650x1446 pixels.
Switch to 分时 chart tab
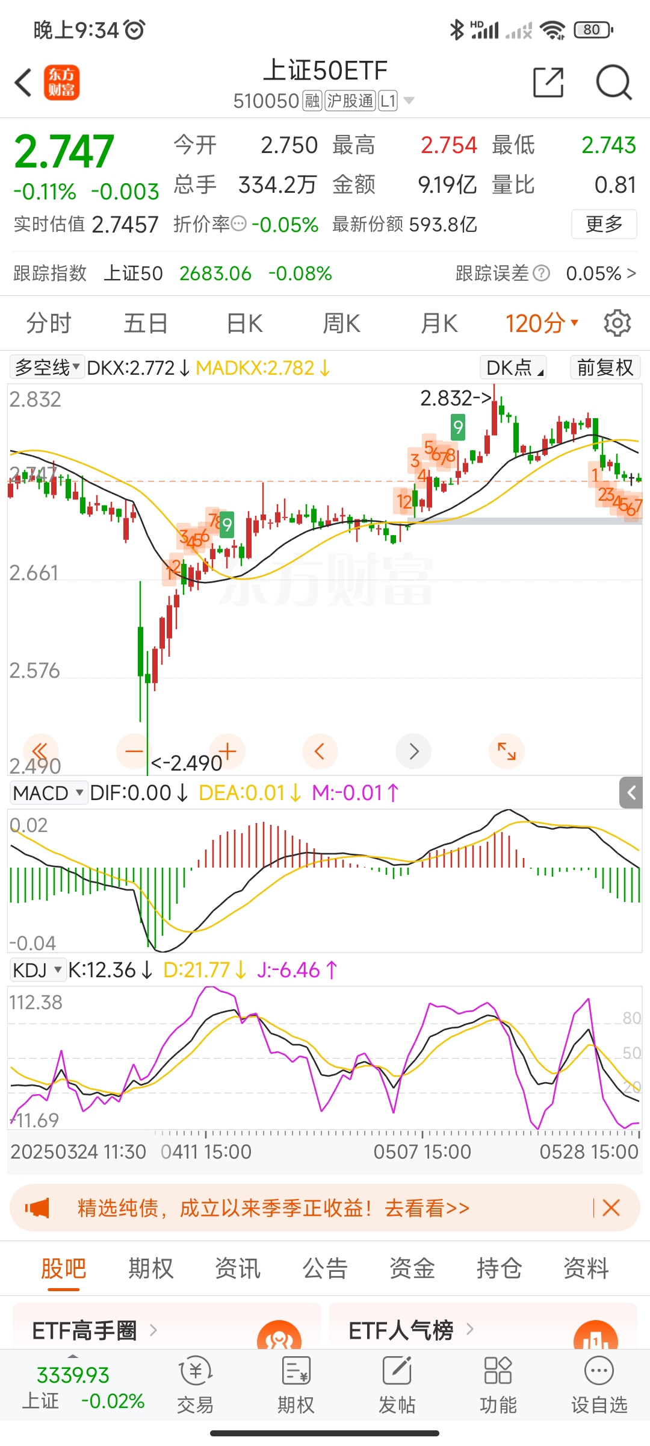49,324
